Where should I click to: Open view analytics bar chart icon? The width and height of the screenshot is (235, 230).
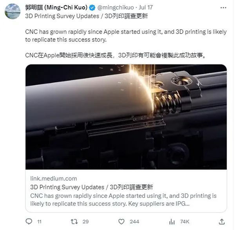[x=172, y=222]
